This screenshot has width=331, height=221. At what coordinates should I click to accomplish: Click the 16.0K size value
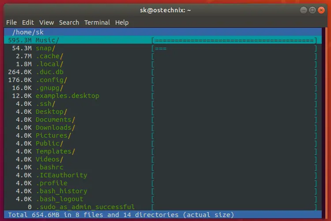[22, 88]
